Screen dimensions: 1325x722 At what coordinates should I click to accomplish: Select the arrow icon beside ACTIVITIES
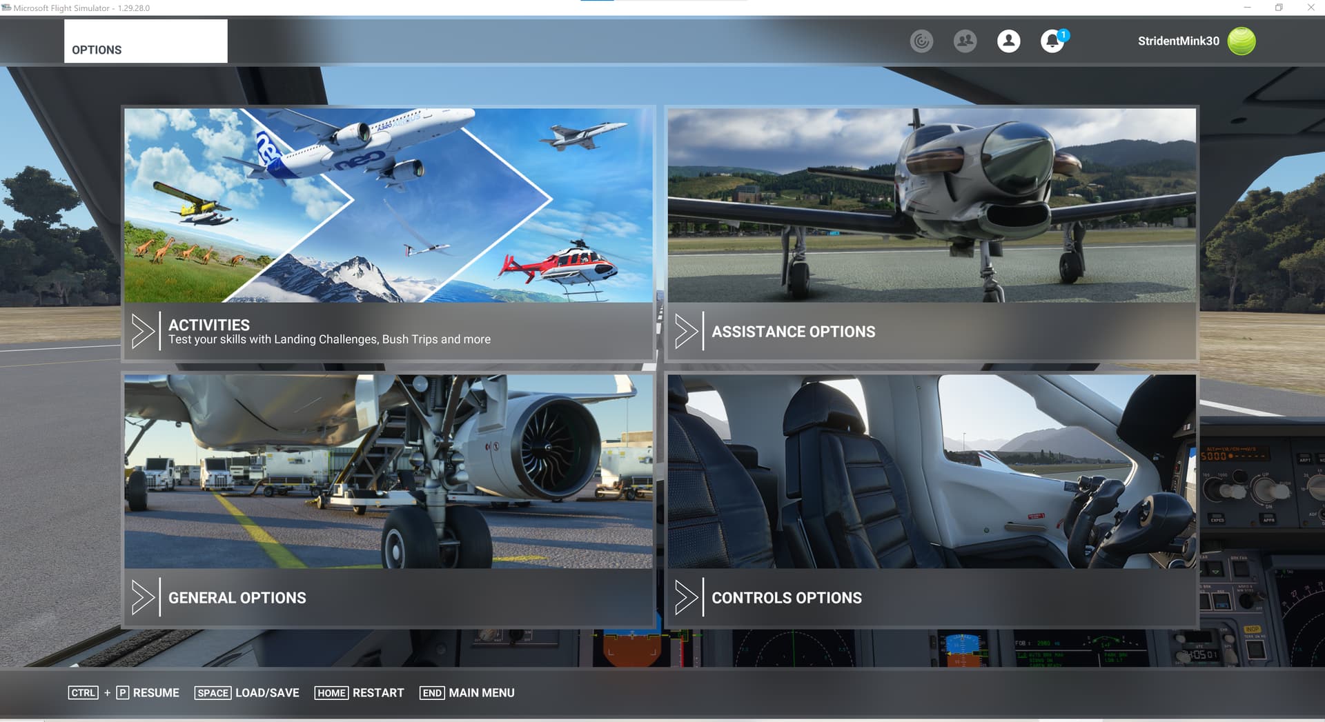tap(144, 331)
